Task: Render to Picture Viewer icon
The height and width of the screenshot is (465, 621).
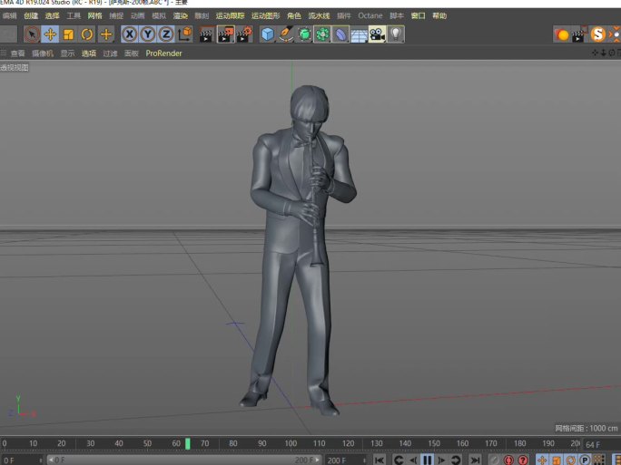Action: [225, 34]
